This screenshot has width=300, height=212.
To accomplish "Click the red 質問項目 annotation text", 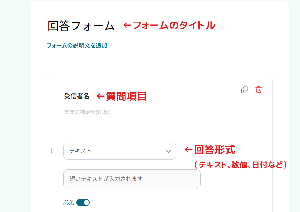I will point(126,96).
